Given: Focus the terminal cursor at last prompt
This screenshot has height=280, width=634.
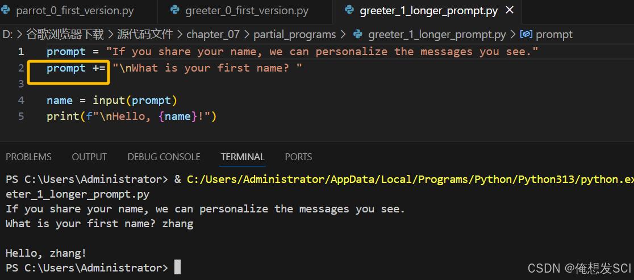Looking at the screenshot, I should 177,268.
